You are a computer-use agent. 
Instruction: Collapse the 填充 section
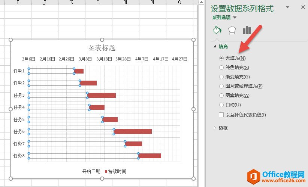point(215,47)
